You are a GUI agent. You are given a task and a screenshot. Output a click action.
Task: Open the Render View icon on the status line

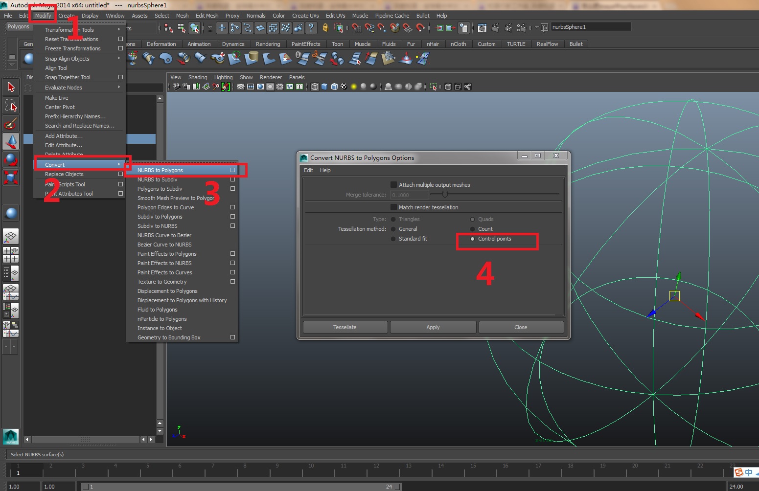pyautogui.click(x=482, y=27)
